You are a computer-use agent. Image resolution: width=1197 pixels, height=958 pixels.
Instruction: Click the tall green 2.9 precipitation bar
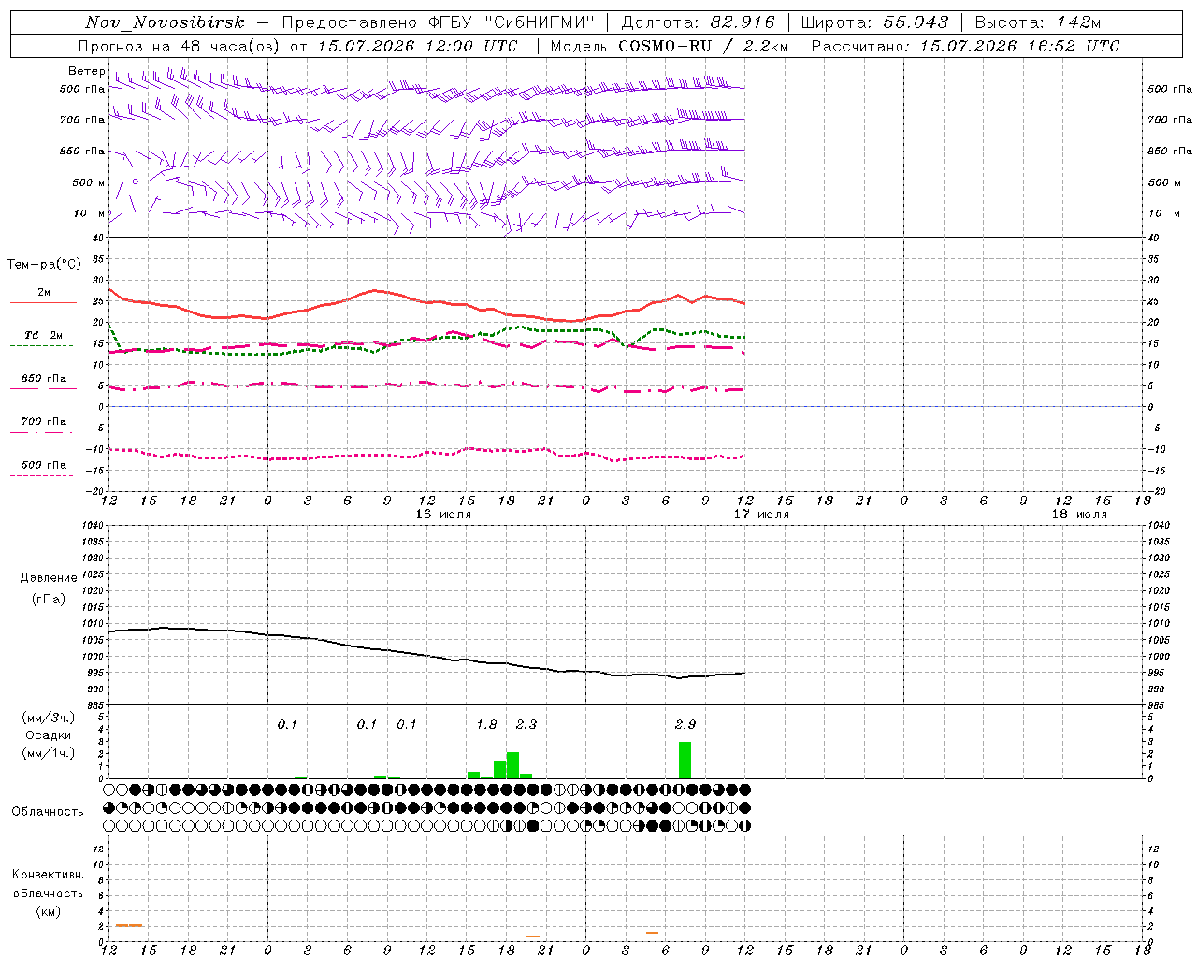point(685,760)
